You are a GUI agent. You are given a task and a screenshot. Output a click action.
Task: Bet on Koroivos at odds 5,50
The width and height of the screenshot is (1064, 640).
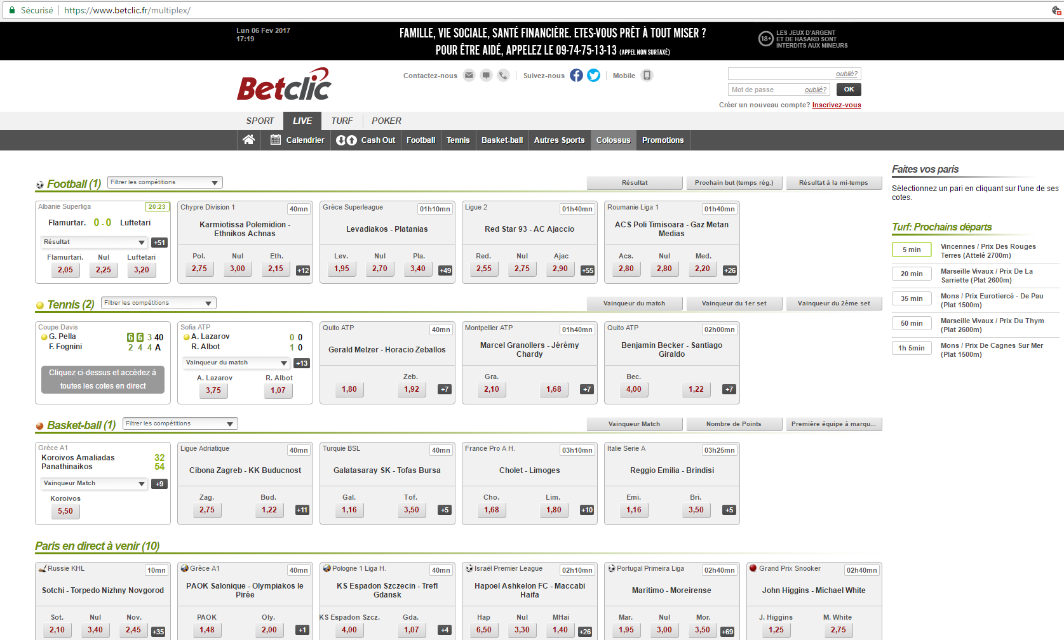65,511
